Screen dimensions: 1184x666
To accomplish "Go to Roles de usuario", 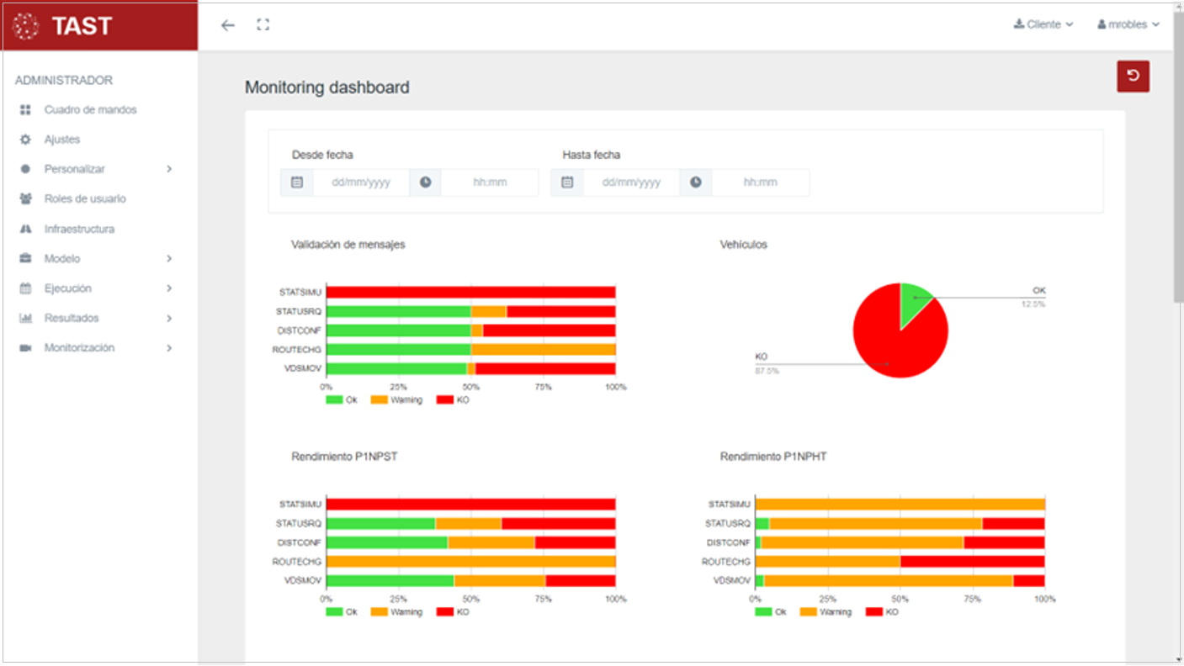I will point(85,199).
